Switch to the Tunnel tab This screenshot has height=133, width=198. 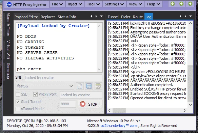tap(113, 17)
